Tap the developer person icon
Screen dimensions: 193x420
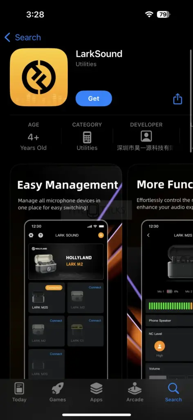(x=146, y=136)
